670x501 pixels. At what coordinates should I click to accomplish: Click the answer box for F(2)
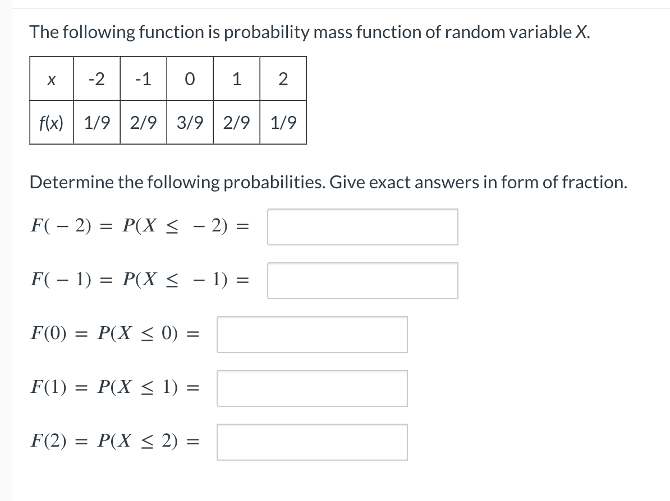(x=312, y=442)
